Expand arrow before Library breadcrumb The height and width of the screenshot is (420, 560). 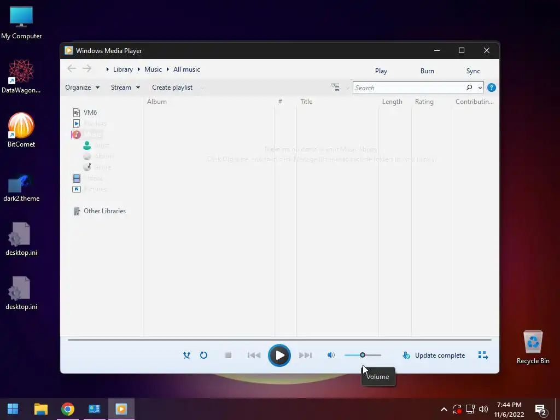pyautogui.click(x=107, y=69)
